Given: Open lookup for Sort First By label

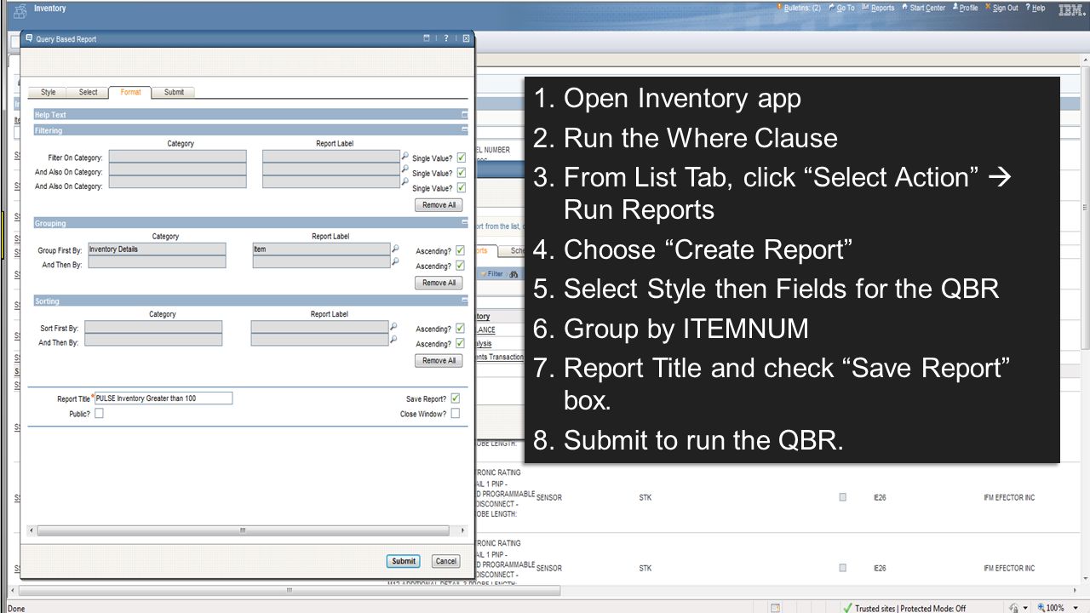Looking at the screenshot, I should [393, 327].
